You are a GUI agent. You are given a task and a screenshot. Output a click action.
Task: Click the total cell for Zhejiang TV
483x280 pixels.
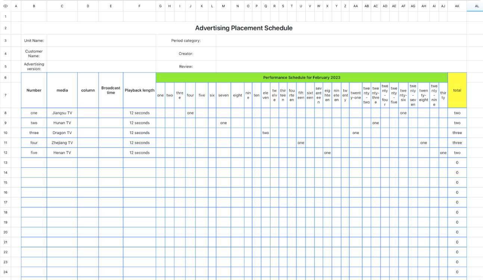pyautogui.click(x=457, y=143)
